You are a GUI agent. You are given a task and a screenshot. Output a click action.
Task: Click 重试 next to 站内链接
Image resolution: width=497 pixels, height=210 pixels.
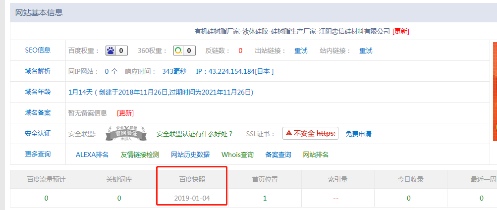coord(366,51)
